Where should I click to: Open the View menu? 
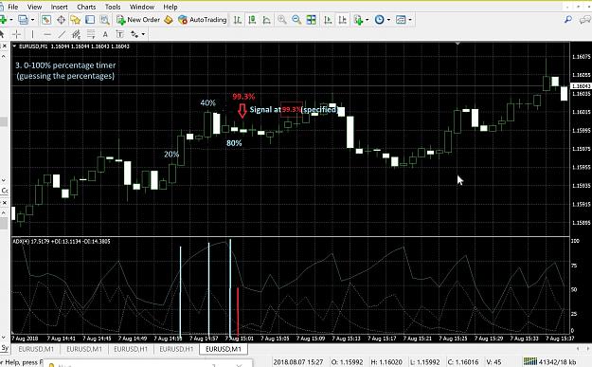(34, 7)
